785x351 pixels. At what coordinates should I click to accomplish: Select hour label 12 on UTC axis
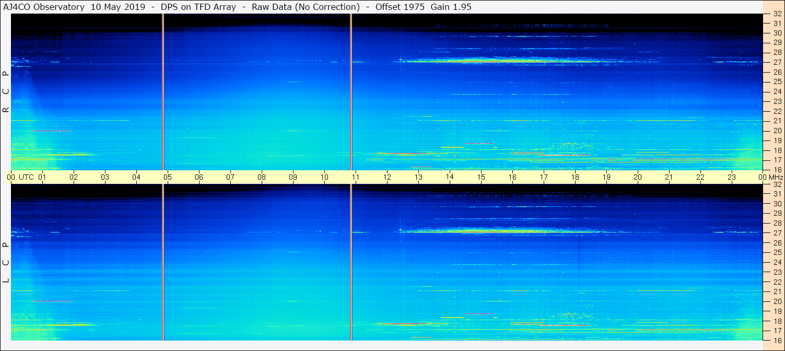pos(387,177)
